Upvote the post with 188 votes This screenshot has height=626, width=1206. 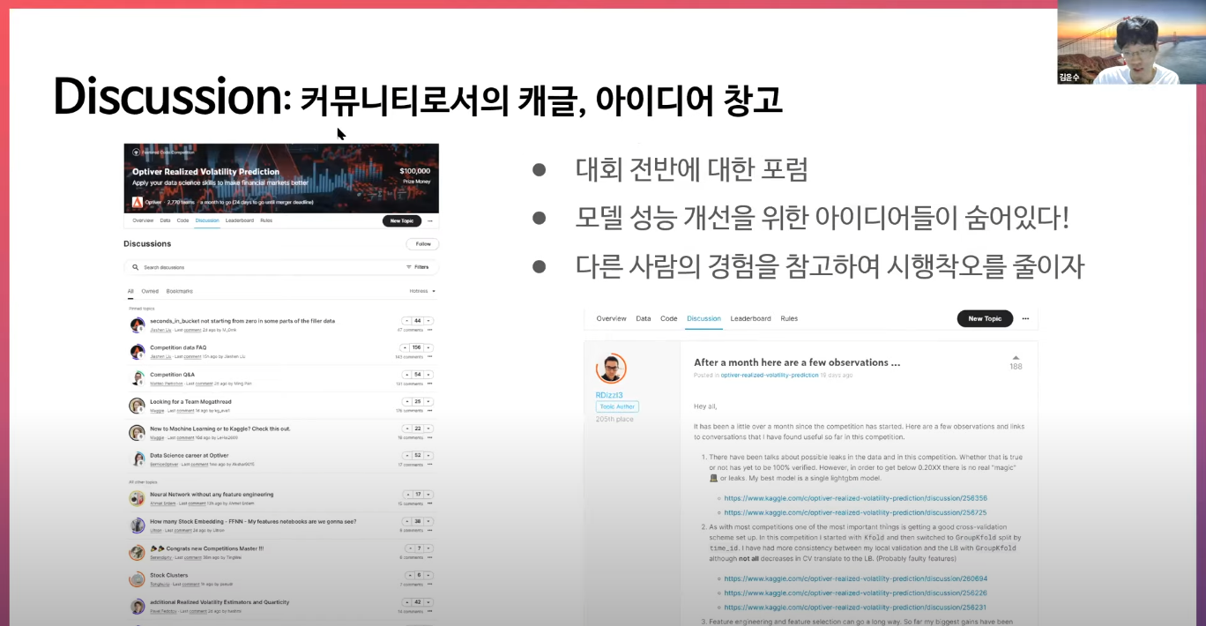pyautogui.click(x=1016, y=358)
